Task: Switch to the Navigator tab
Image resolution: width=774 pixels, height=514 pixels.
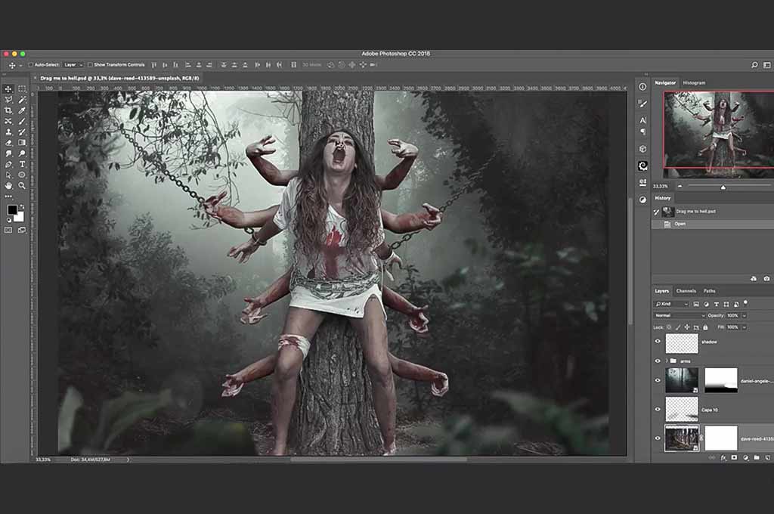Action: coord(665,83)
